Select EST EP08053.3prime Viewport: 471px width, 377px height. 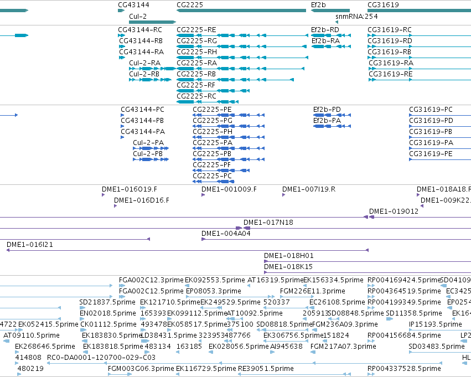click(x=214, y=291)
